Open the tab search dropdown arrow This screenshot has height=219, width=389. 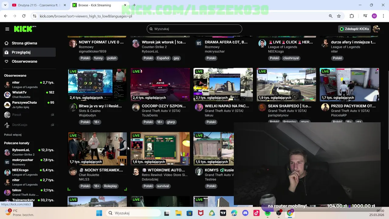pyautogui.click(x=5, y=5)
